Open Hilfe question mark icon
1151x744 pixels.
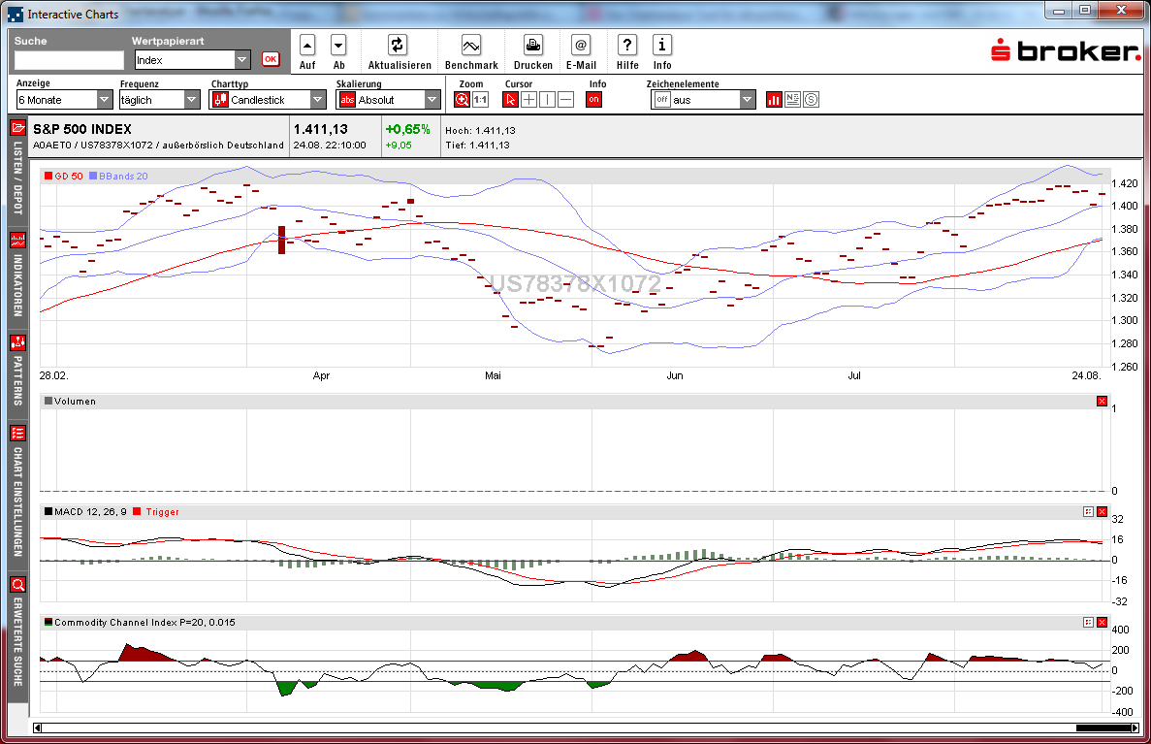click(626, 46)
